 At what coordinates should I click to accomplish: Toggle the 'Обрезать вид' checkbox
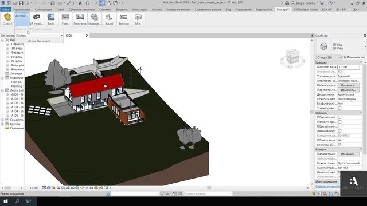[x=339, y=117]
